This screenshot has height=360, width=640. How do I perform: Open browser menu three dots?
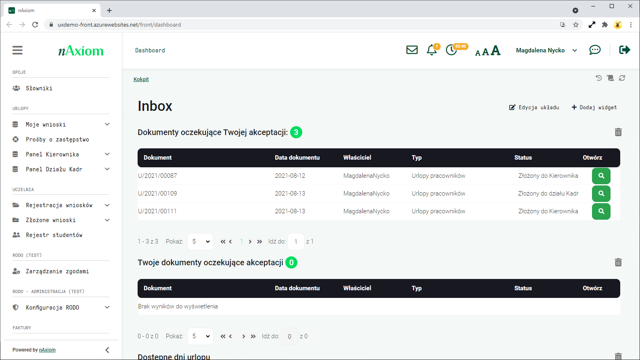coord(631,25)
